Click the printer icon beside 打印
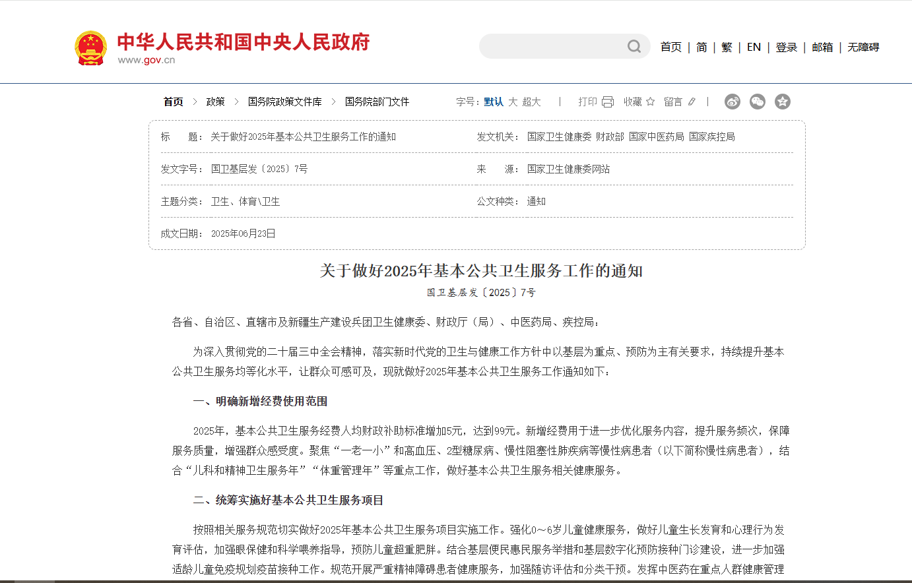This screenshot has width=912, height=583. (x=607, y=102)
